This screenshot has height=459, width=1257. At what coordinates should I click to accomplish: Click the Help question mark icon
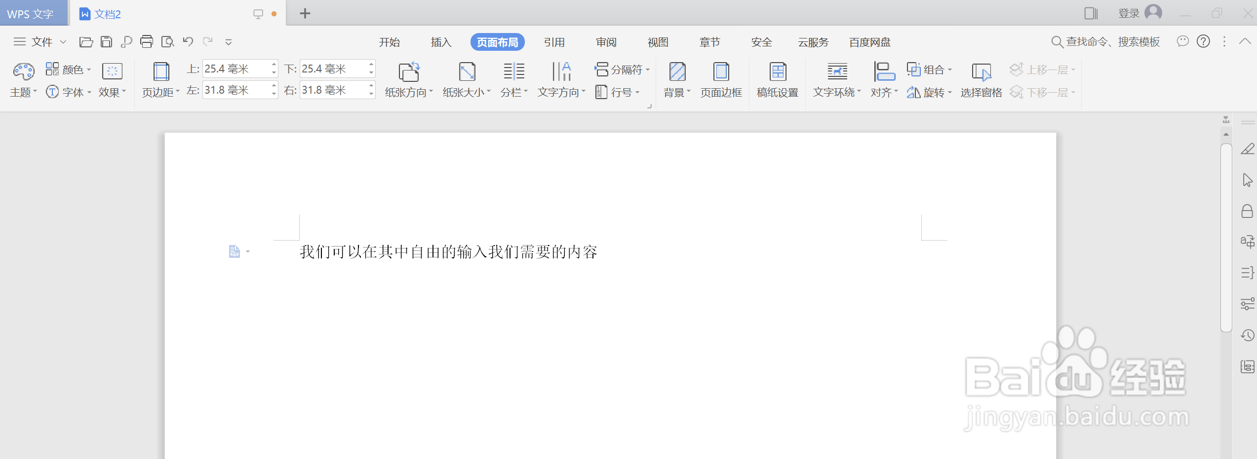point(1204,41)
